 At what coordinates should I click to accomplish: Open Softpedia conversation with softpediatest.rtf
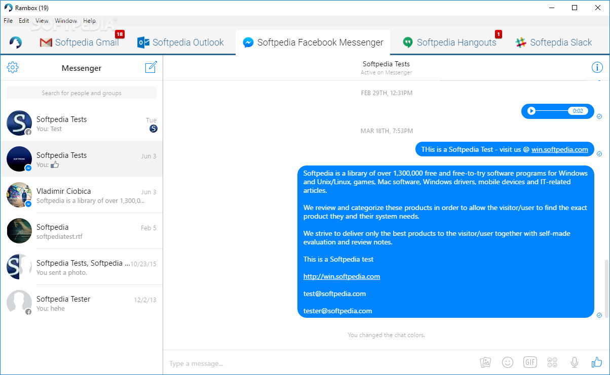pyautogui.click(x=82, y=231)
